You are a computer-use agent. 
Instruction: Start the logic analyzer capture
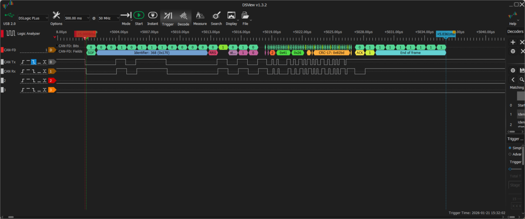[139, 15]
